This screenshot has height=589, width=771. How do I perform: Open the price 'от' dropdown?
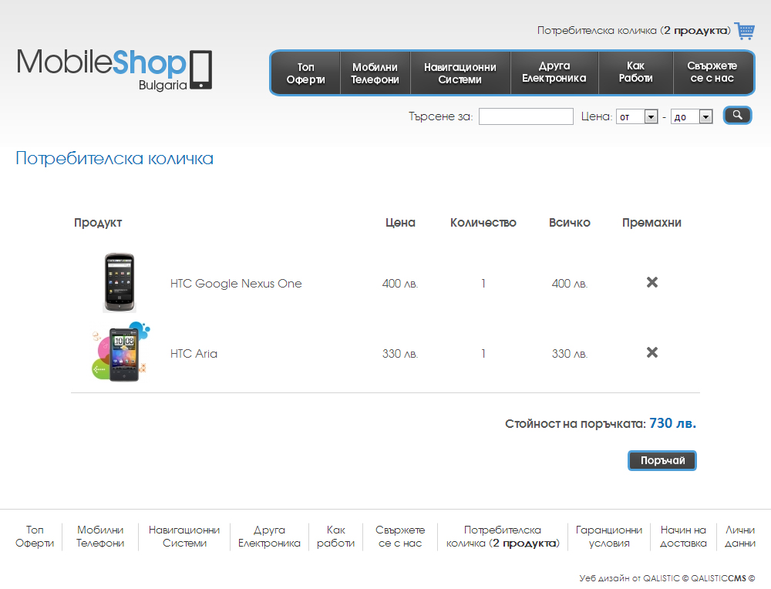point(637,116)
